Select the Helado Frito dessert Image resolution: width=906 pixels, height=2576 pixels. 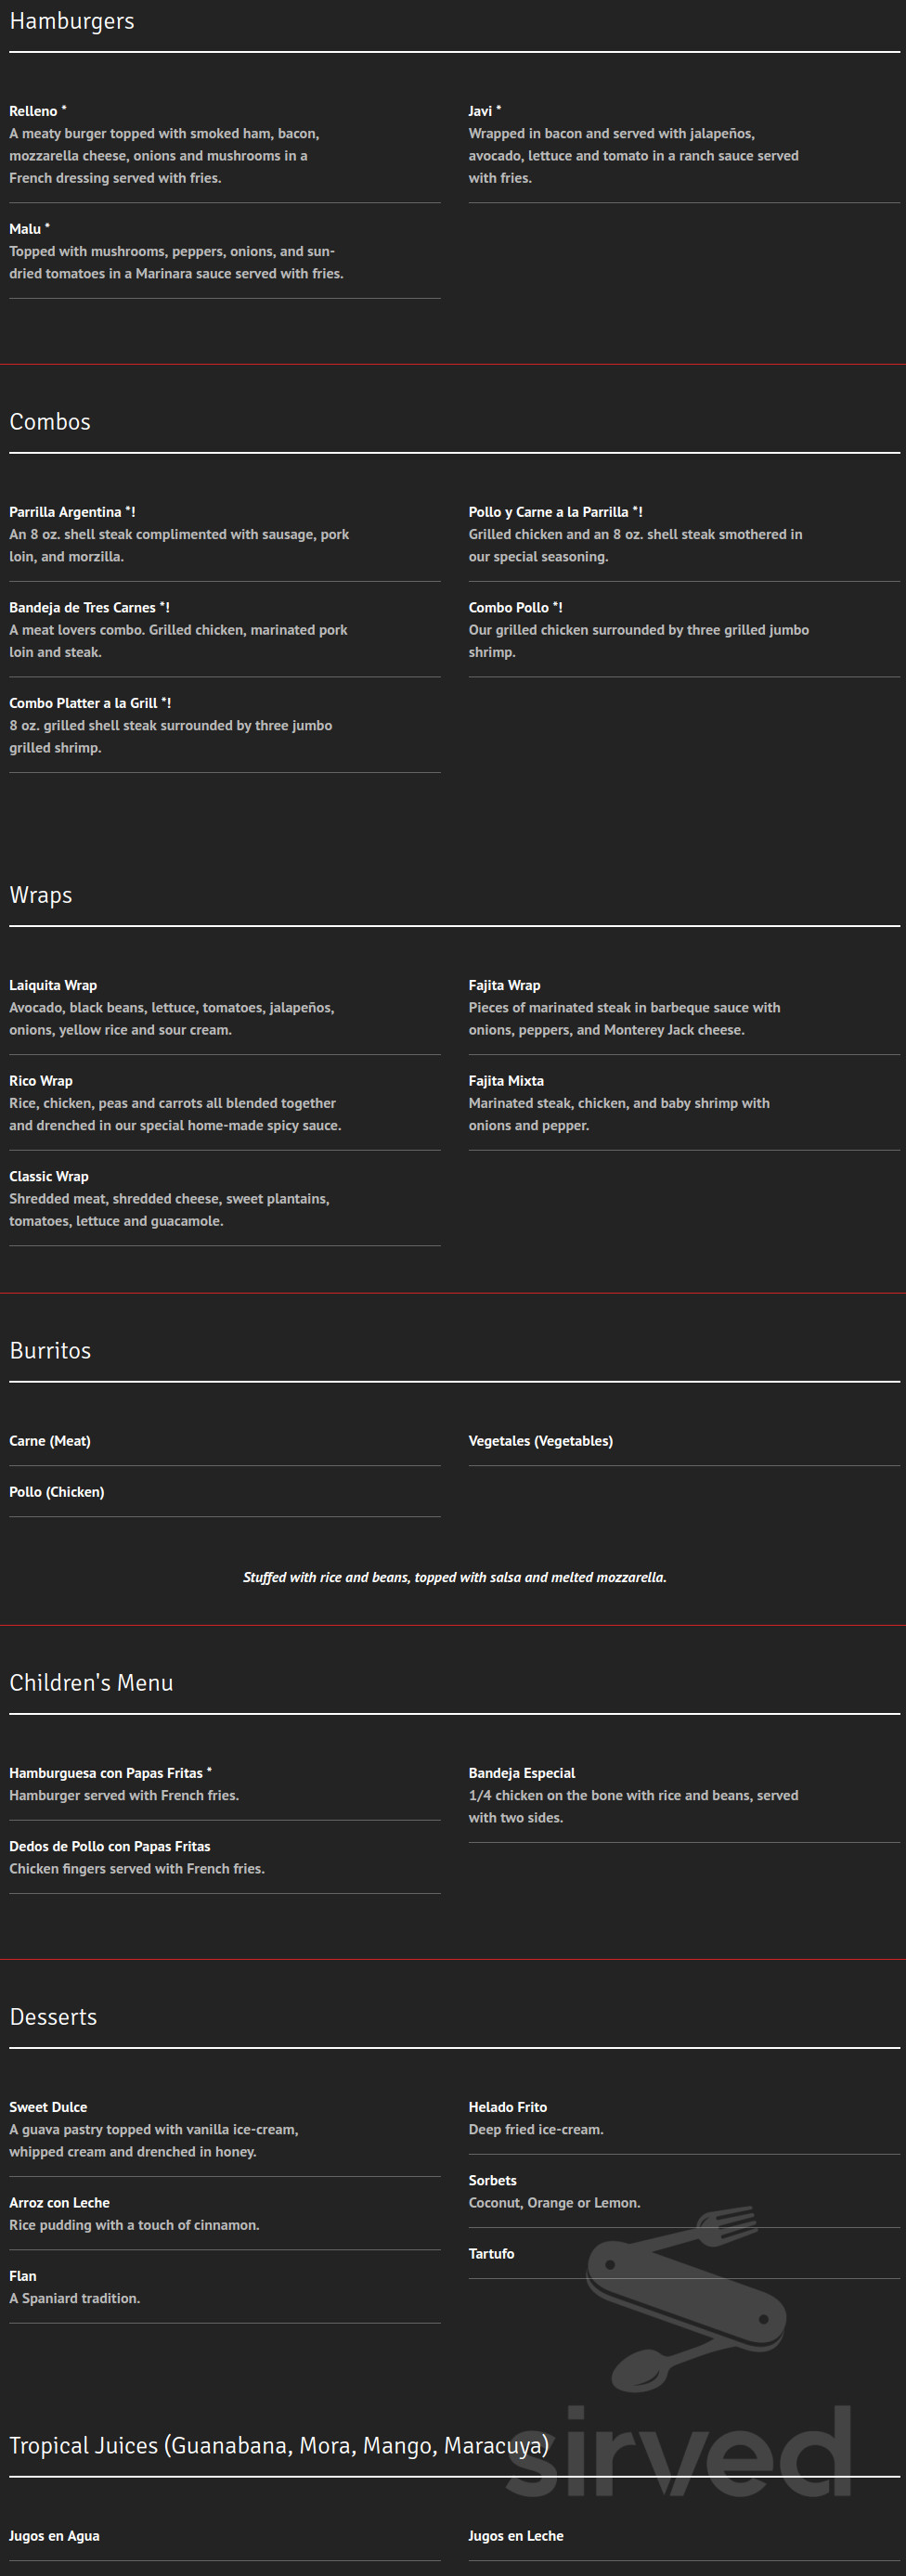(508, 2107)
